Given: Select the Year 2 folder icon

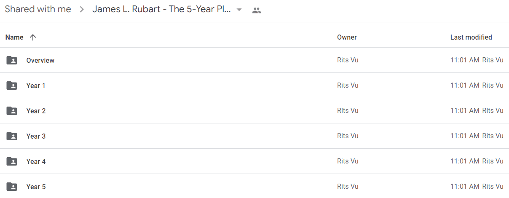Looking at the screenshot, I should click(12, 111).
